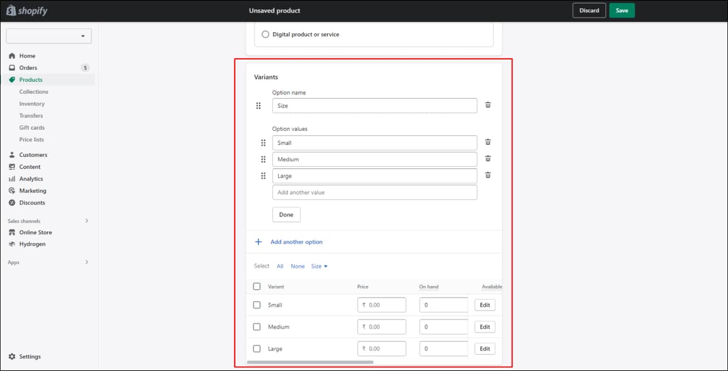Delete the Large value with trash icon
The image size is (728, 371).
(x=488, y=175)
